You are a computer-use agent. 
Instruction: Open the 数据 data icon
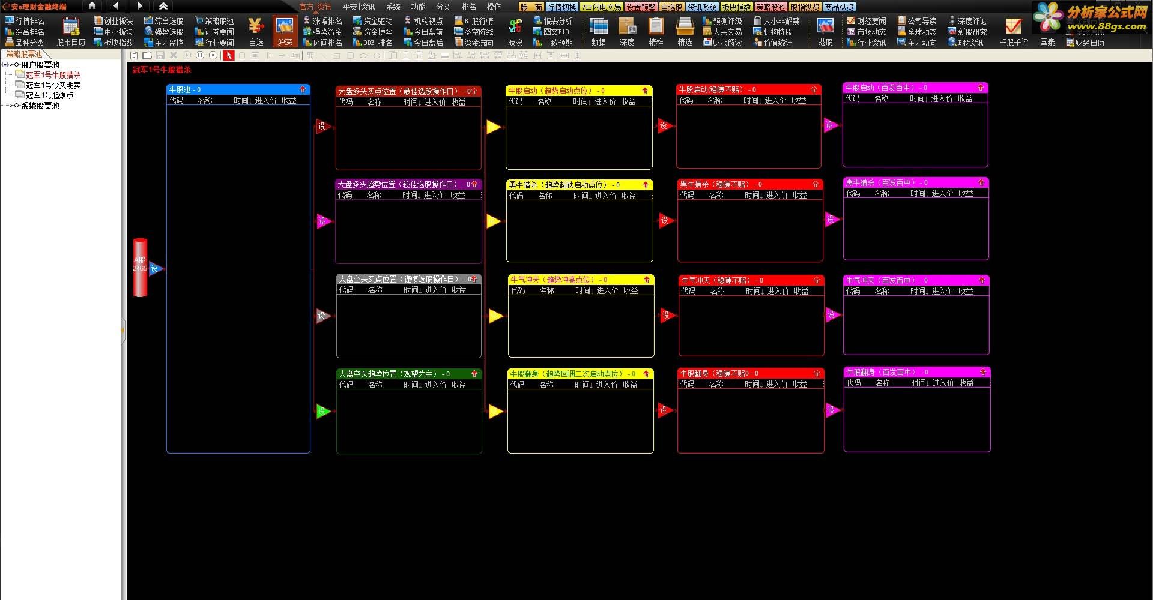click(598, 31)
